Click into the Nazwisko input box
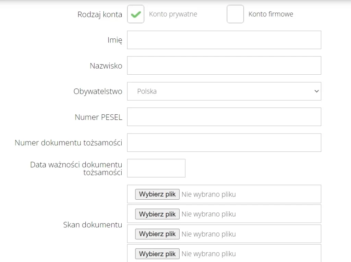This screenshot has height=262, width=351. click(x=224, y=65)
